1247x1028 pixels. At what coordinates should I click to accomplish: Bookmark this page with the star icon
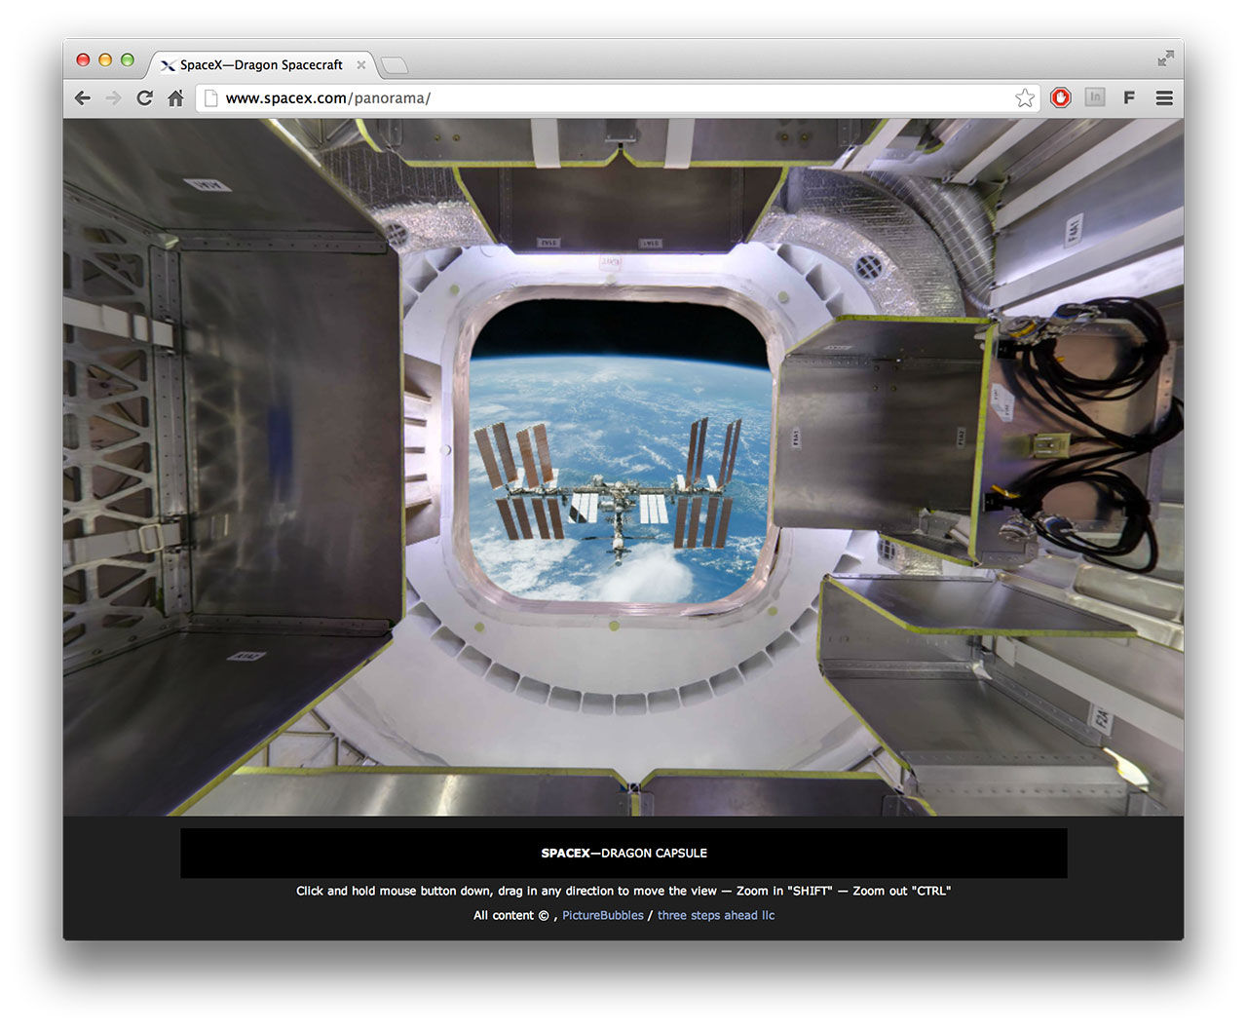click(x=1024, y=98)
